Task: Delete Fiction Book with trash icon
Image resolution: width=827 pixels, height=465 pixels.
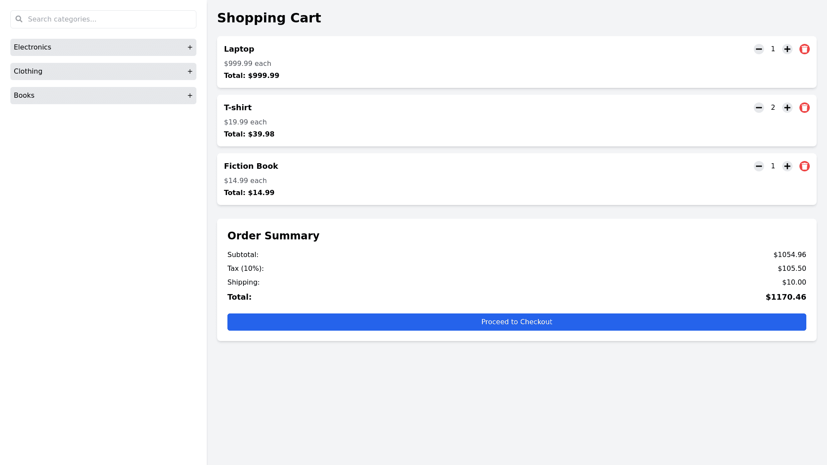Action: click(804, 166)
